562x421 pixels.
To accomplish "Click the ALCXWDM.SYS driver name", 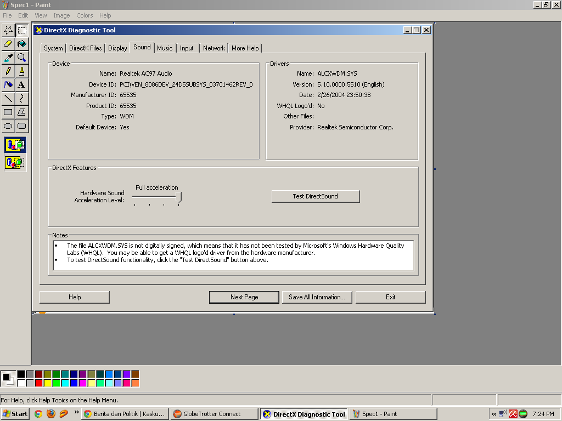I will coord(337,73).
